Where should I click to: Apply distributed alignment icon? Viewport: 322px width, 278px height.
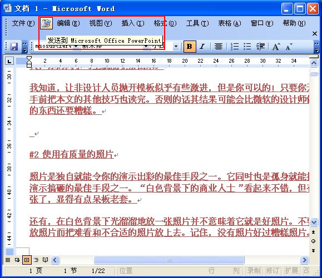coord(219,47)
